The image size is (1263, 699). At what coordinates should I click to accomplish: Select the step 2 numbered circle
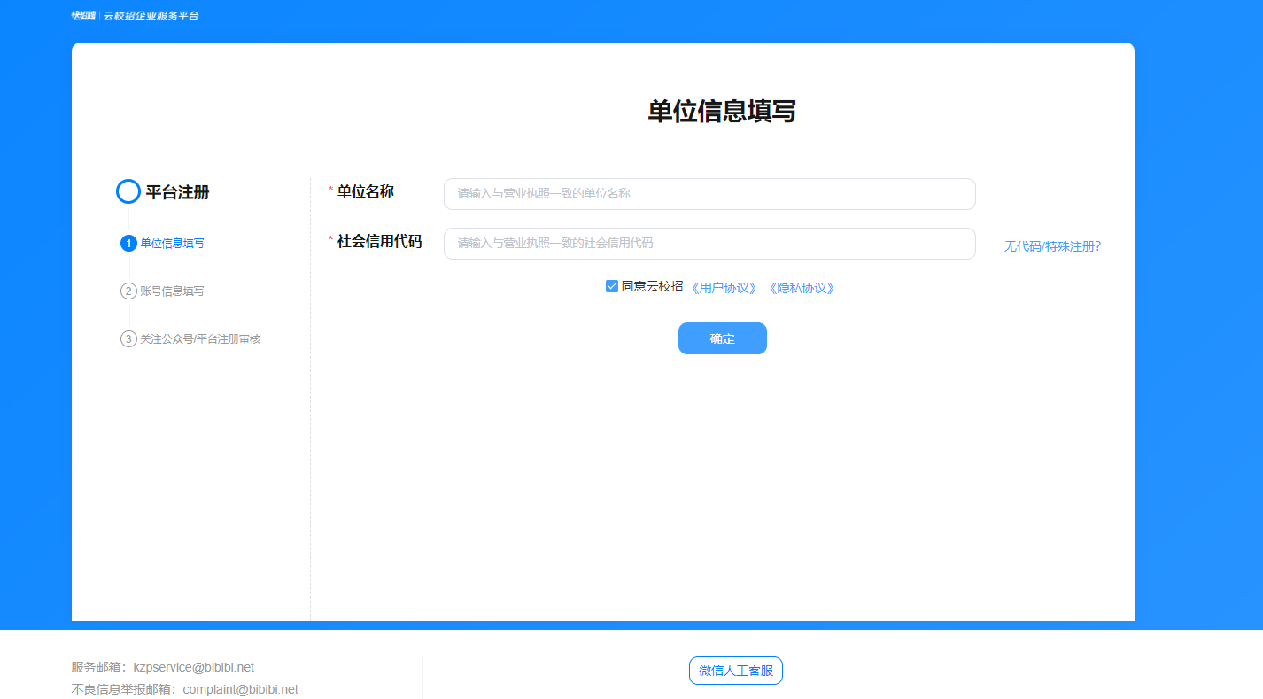pos(128,291)
